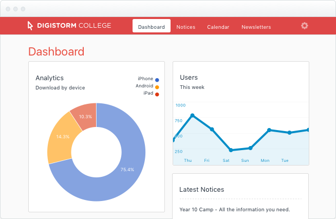
Task: Click the Download by device subtitle
Action: click(x=60, y=88)
